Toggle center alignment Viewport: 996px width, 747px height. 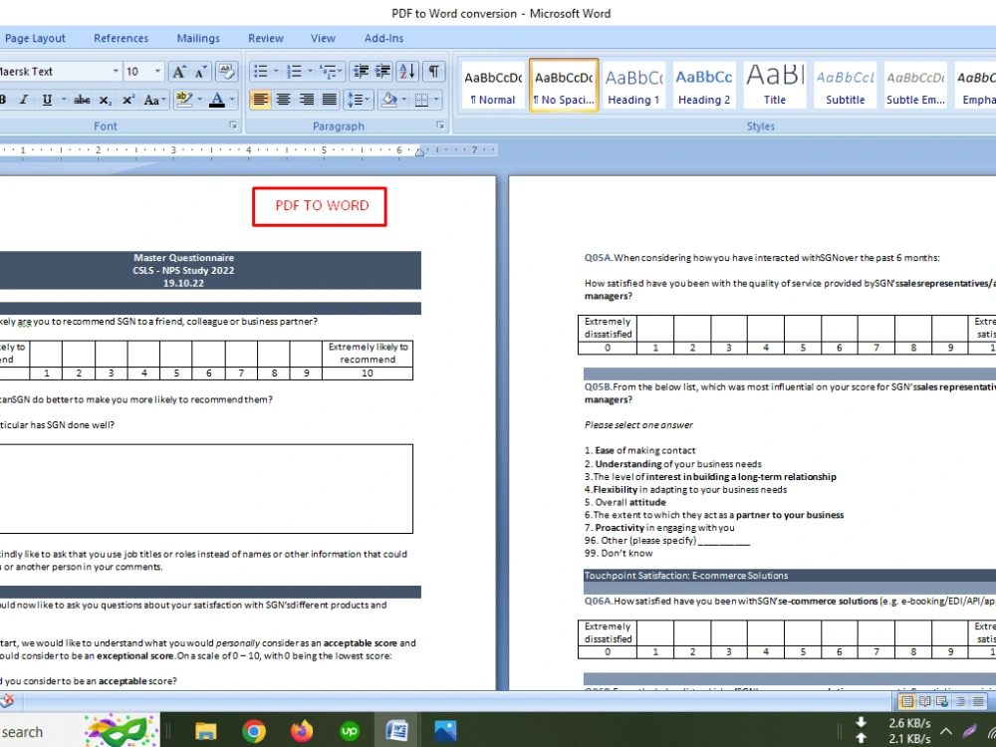[x=283, y=100]
